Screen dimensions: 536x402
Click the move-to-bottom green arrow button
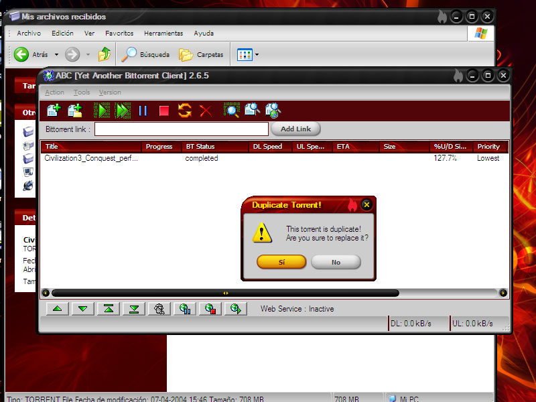(x=134, y=308)
